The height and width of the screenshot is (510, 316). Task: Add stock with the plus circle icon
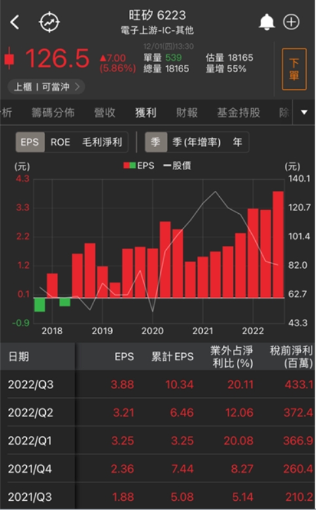pyautogui.click(x=291, y=22)
